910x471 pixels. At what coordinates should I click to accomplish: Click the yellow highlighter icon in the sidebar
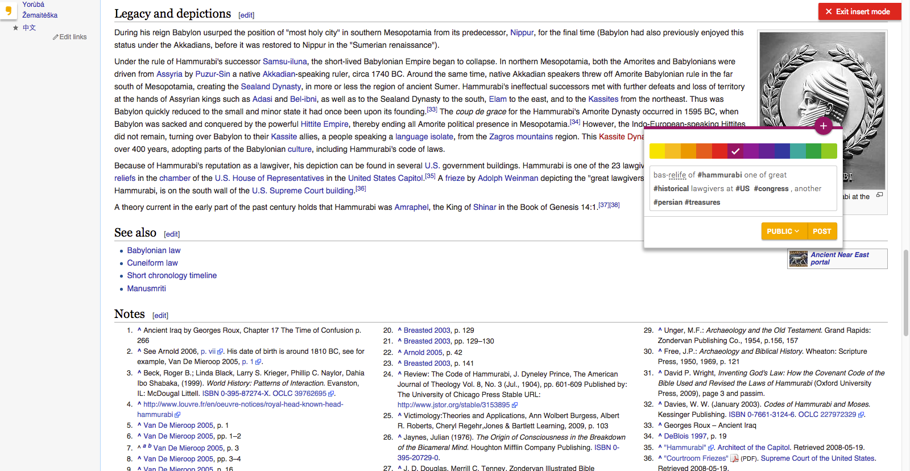click(8, 11)
